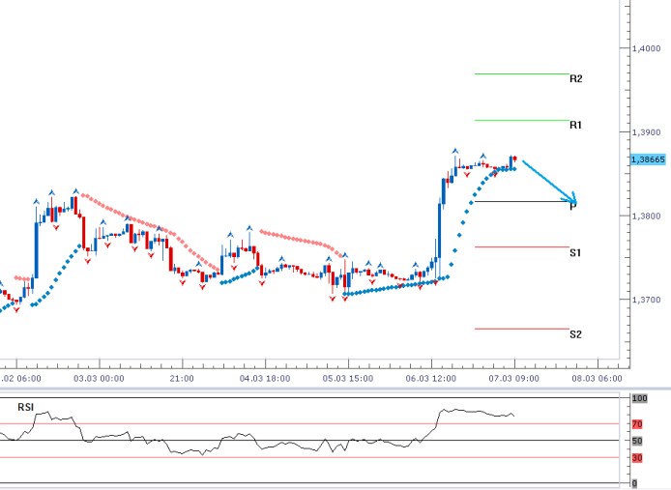Click the 1,3900 price axis value
671x490 pixels.
pos(646,132)
